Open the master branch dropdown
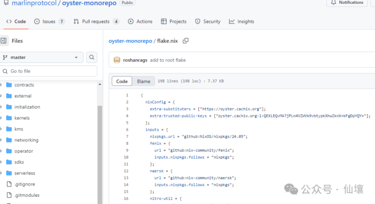 (41, 57)
